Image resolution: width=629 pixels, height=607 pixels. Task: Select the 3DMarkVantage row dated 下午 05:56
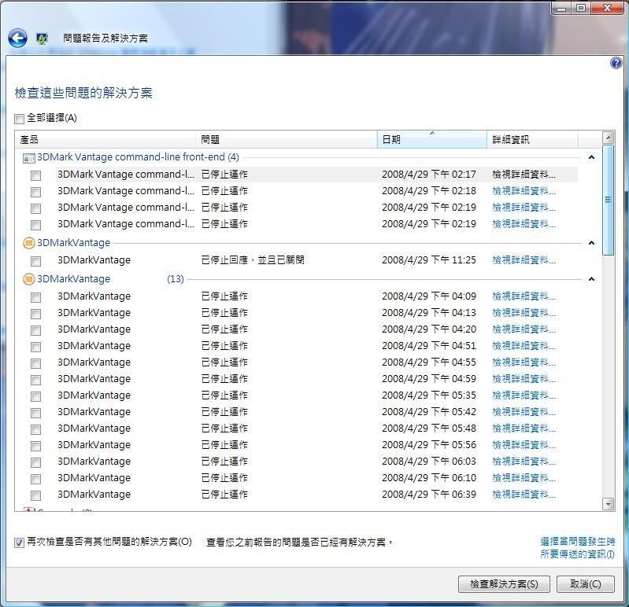317,445
